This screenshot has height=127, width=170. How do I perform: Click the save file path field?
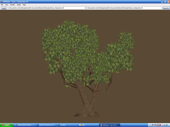tap(124, 8)
